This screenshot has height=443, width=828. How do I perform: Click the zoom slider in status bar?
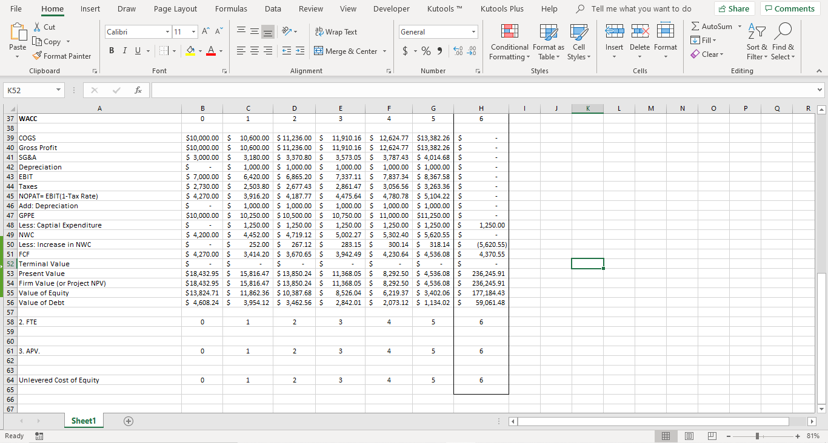(757, 436)
